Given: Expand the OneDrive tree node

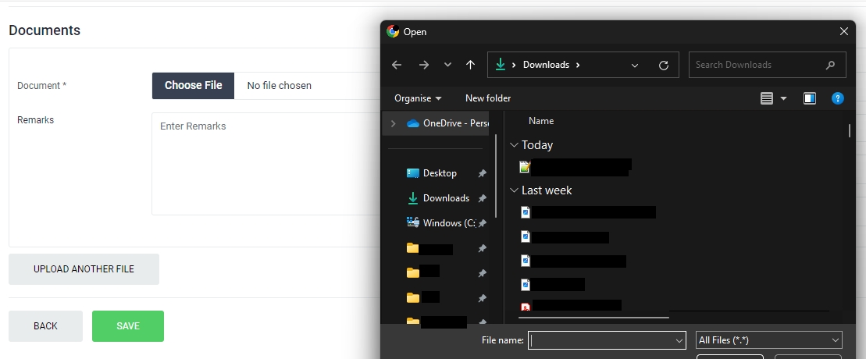Looking at the screenshot, I should [x=393, y=123].
